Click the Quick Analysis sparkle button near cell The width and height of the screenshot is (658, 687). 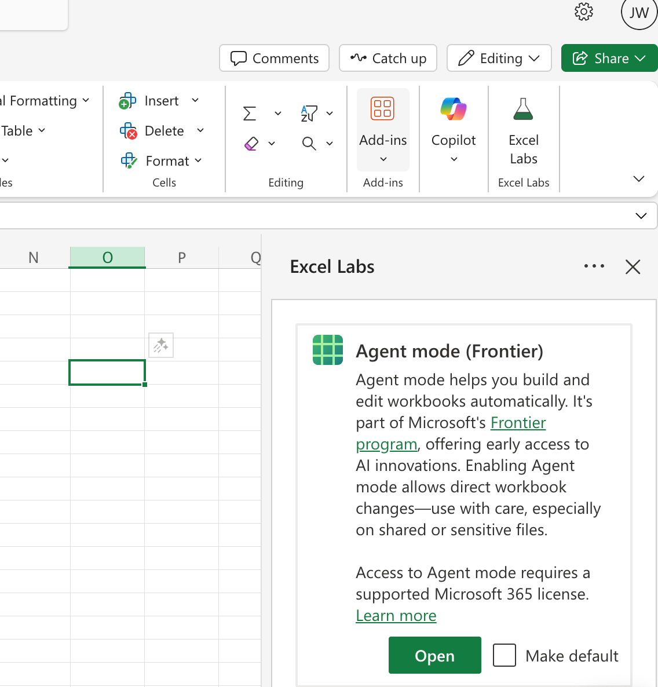click(160, 345)
